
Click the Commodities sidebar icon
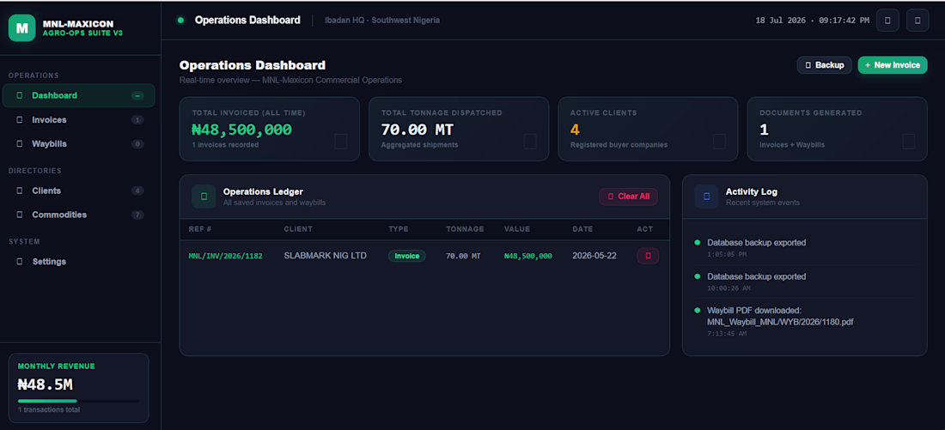pos(20,215)
